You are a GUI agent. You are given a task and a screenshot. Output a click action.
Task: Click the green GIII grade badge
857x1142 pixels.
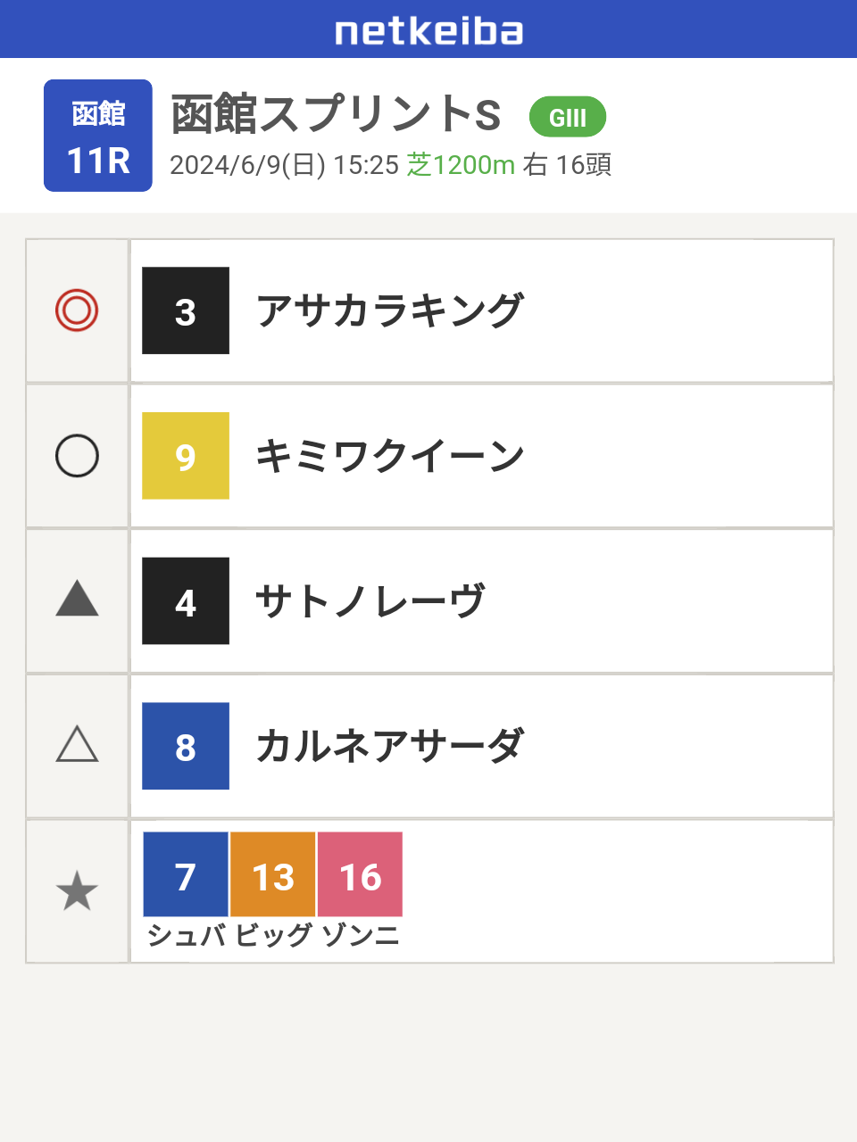coord(568,117)
